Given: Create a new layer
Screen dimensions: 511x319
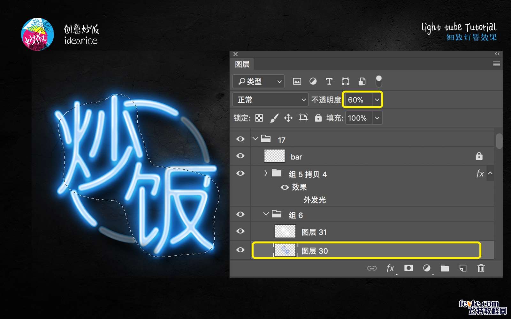Looking at the screenshot, I should (463, 268).
